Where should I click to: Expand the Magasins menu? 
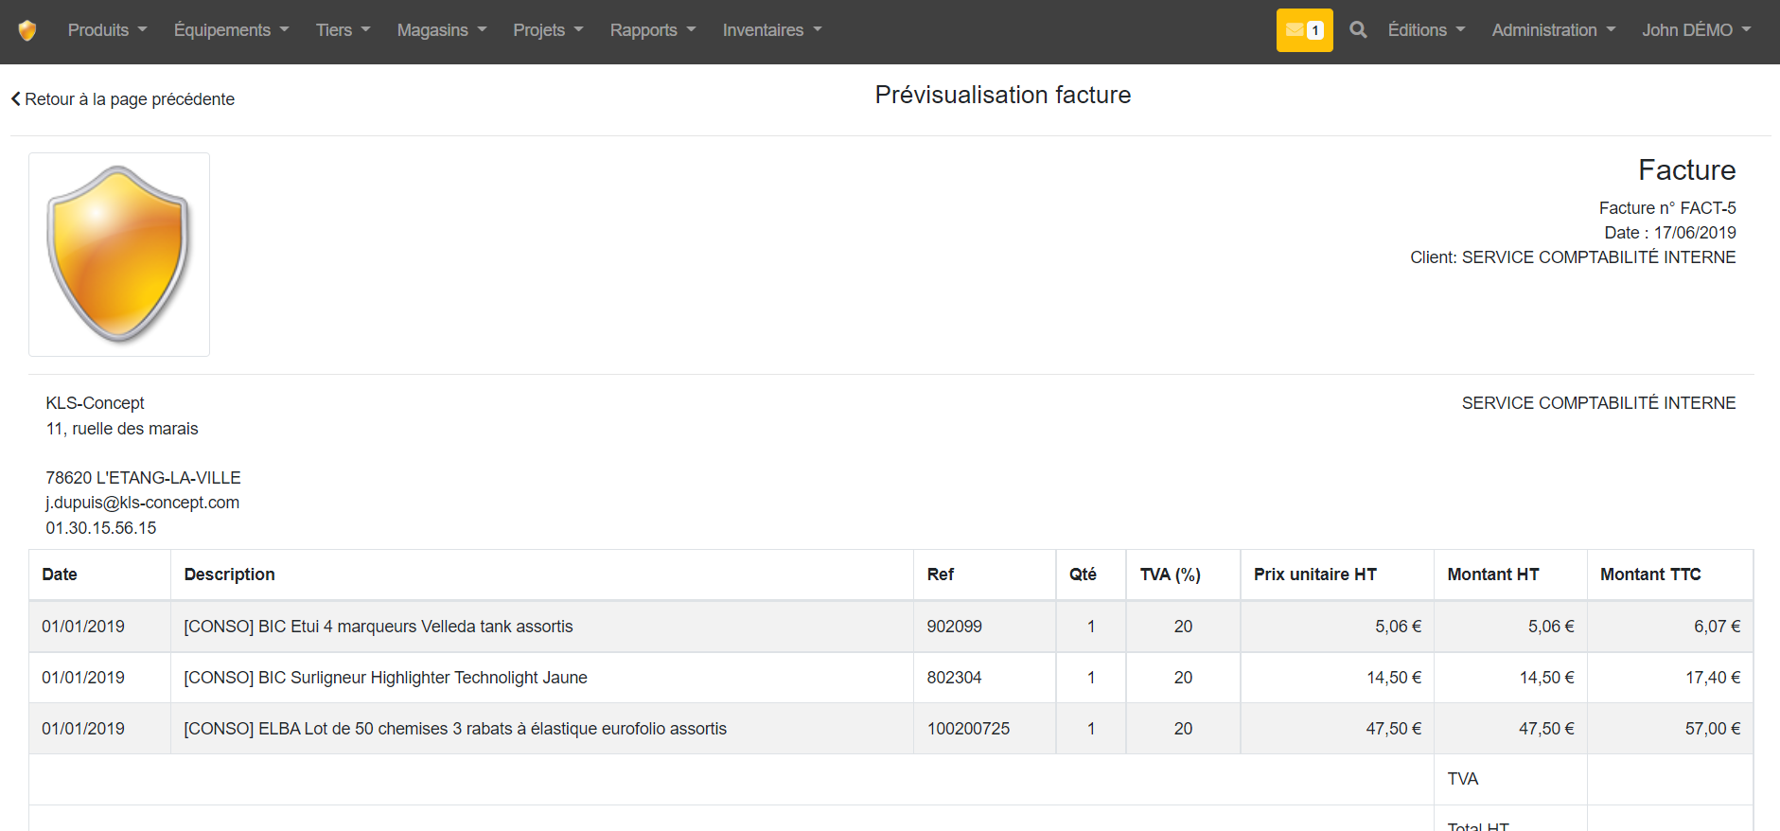(442, 30)
